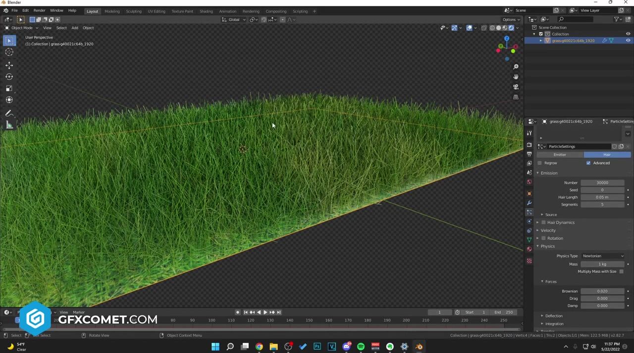
Task: Hide grass object with eye icon
Action: tap(628, 41)
